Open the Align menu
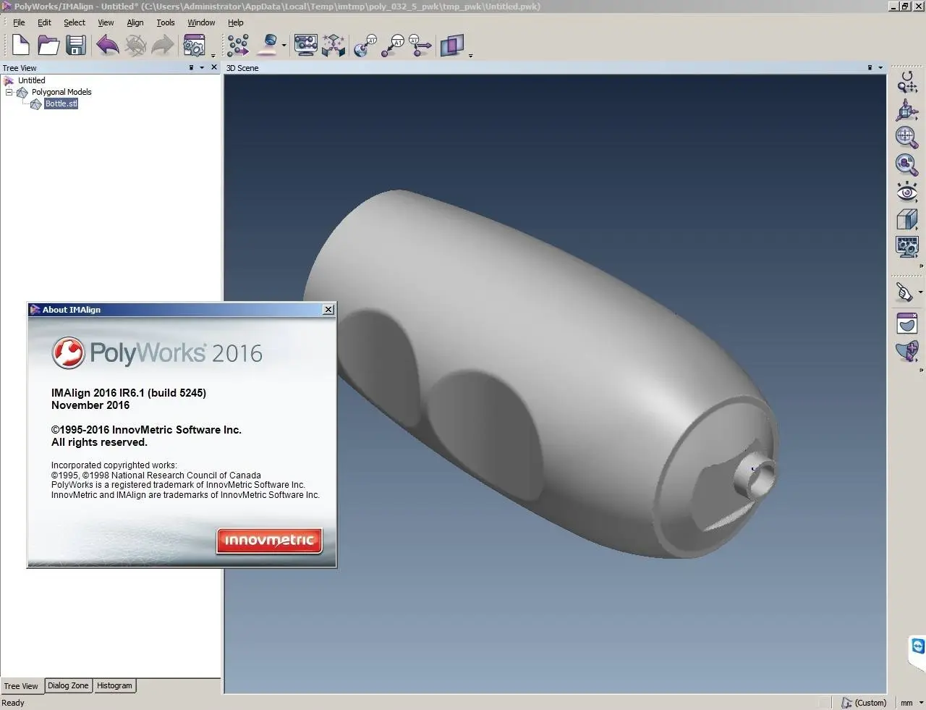926x710 pixels. point(135,22)
